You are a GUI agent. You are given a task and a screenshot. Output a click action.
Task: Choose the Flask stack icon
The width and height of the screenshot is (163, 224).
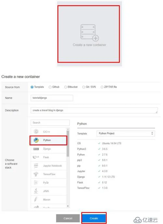point(36,157)
